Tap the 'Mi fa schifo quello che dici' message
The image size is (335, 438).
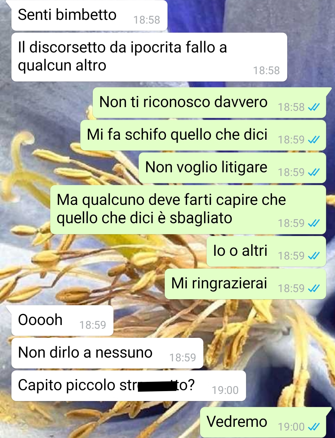point(203,135)
